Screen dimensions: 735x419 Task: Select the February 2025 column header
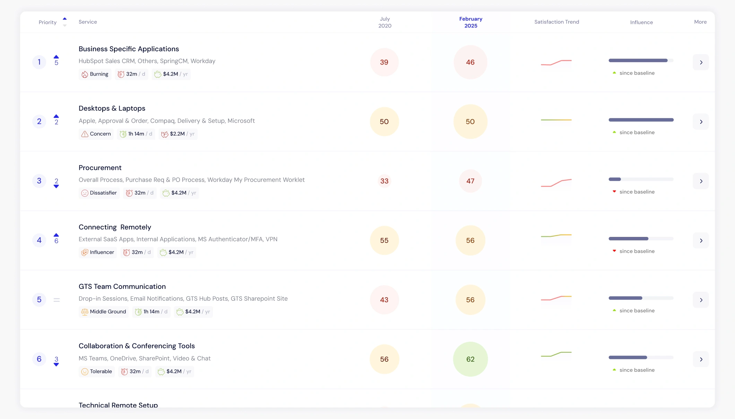pyautogui.click(x=471, y=22)
